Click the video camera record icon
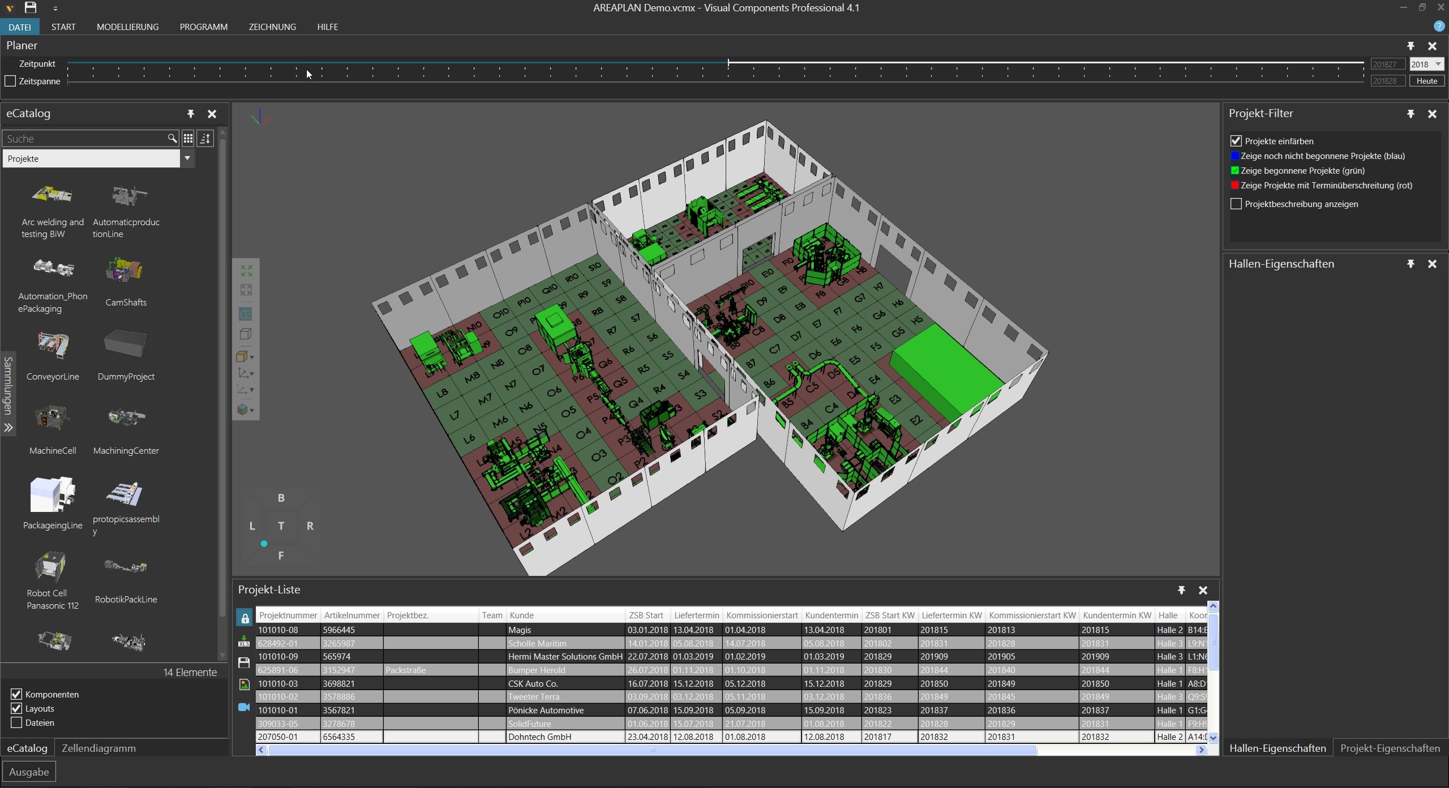This screenshot has width=1449, height=788. click(x=244, y=707)
